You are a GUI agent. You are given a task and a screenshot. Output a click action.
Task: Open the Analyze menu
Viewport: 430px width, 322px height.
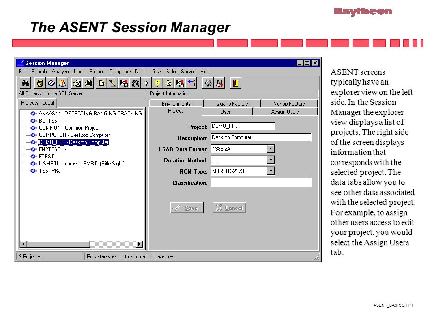coord(60,72)
